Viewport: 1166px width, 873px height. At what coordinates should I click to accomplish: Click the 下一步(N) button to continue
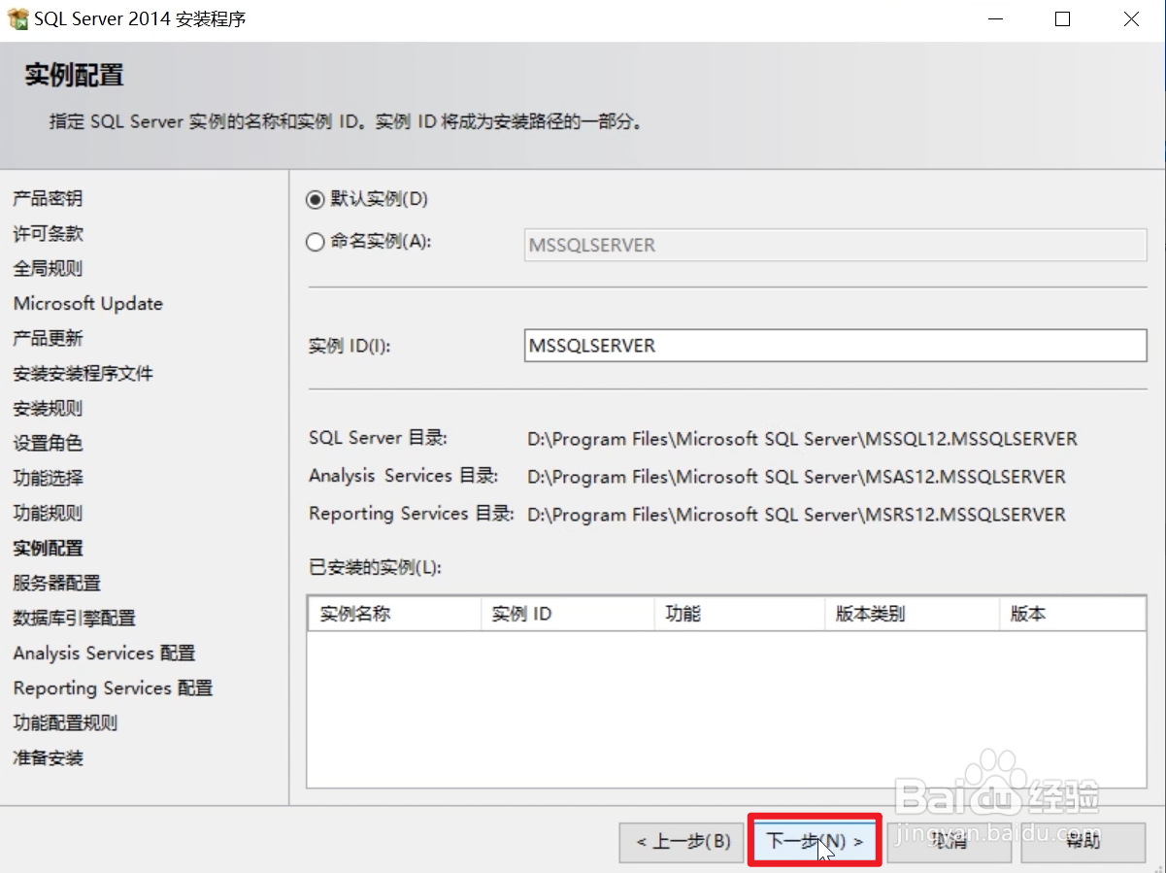(x=814, y=842)
